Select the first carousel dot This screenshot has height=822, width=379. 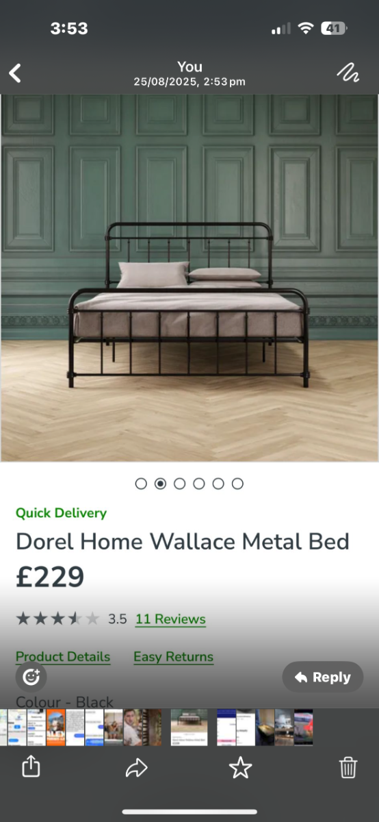141,484
